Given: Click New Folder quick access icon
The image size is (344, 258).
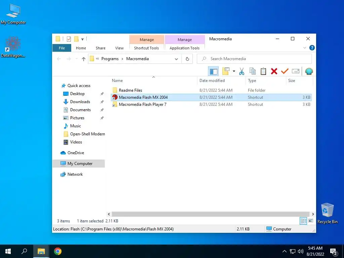Looking at the screenshot, I should coord(76,39).
